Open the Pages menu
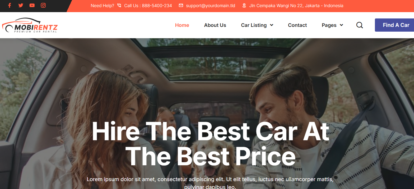This screenshot has width=414, height=189. tap(329, 25)
